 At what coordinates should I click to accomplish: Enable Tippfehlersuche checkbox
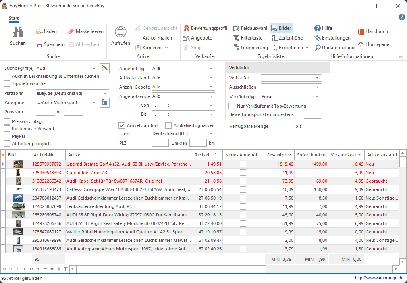click(7, 83)
